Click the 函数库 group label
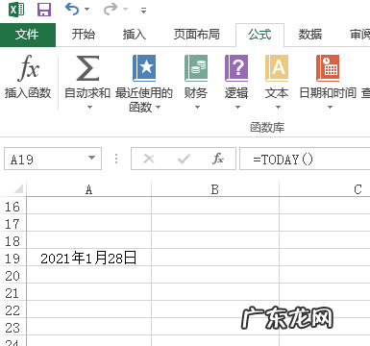Viewport: 370px width, 346px height. coord(267,127)
